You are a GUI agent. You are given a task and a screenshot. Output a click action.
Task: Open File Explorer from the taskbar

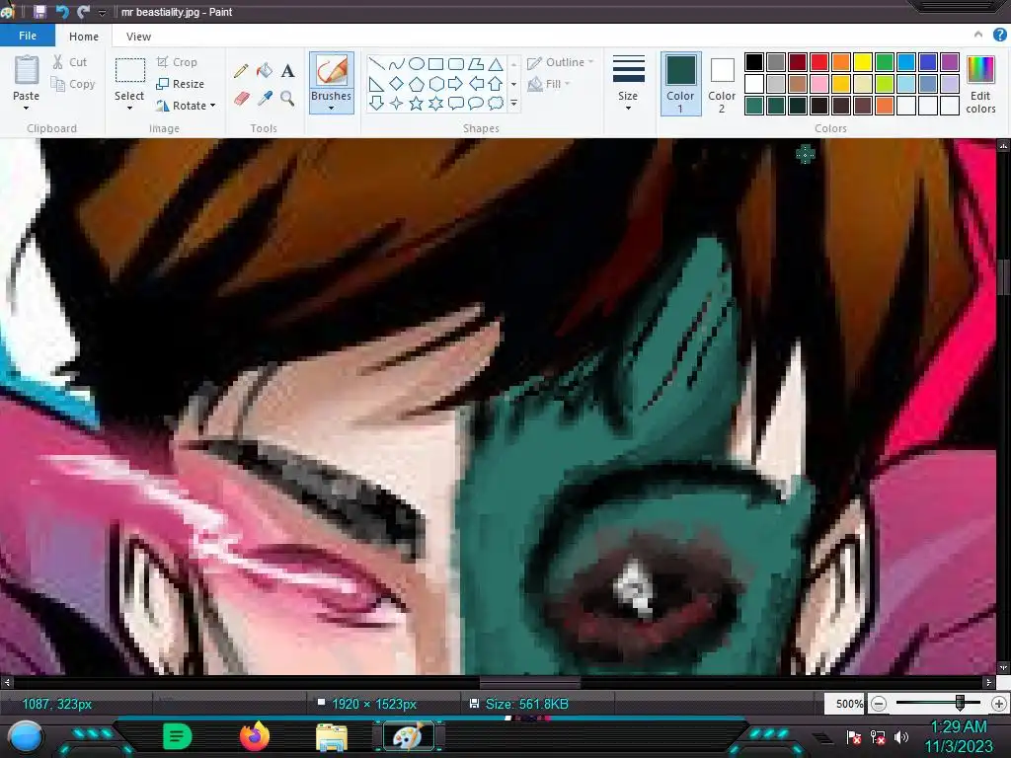(x=332, y=737)
